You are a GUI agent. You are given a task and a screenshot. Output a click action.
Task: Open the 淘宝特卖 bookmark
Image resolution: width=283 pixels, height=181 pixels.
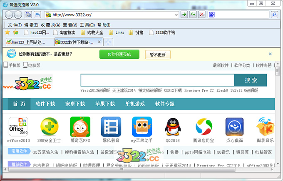coord(65,32)
